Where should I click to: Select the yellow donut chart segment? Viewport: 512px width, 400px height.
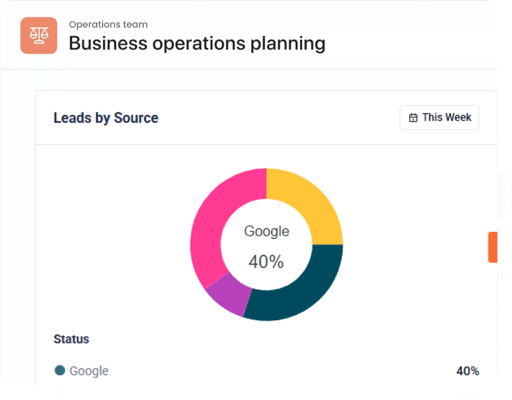[310, 202]
